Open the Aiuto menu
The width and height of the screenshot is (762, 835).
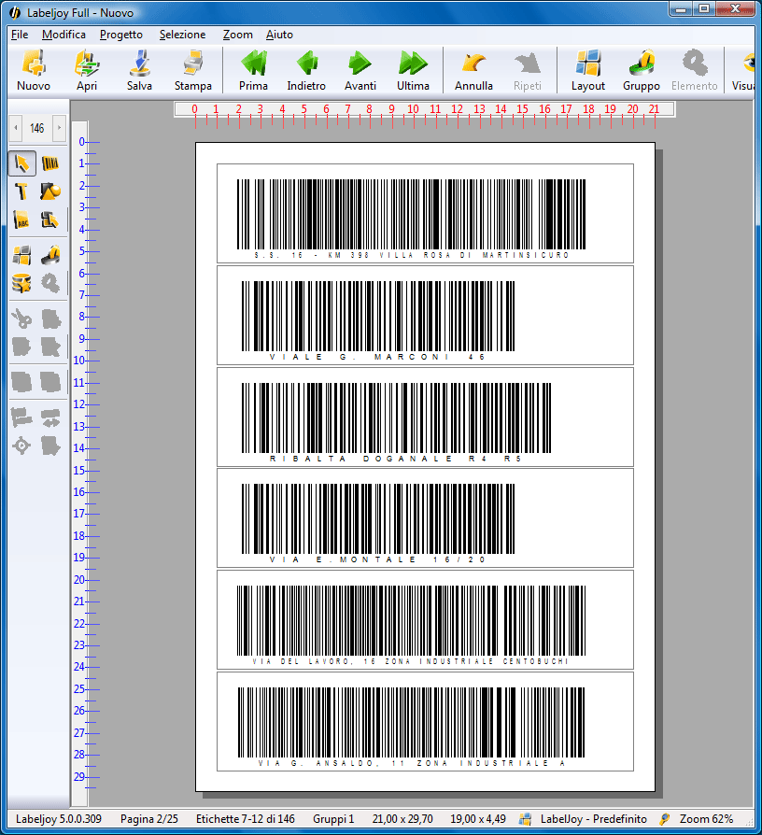(279, 35)
